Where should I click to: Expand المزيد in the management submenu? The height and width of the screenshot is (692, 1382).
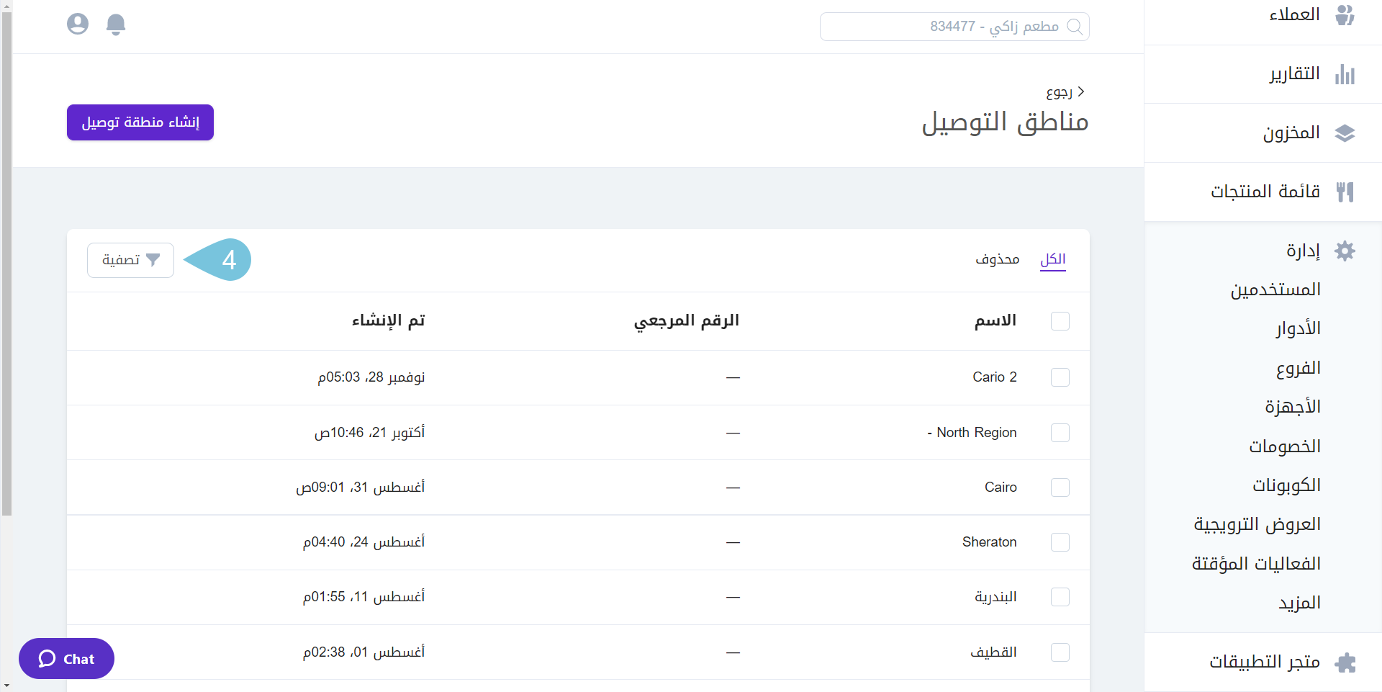(1299, 603)
